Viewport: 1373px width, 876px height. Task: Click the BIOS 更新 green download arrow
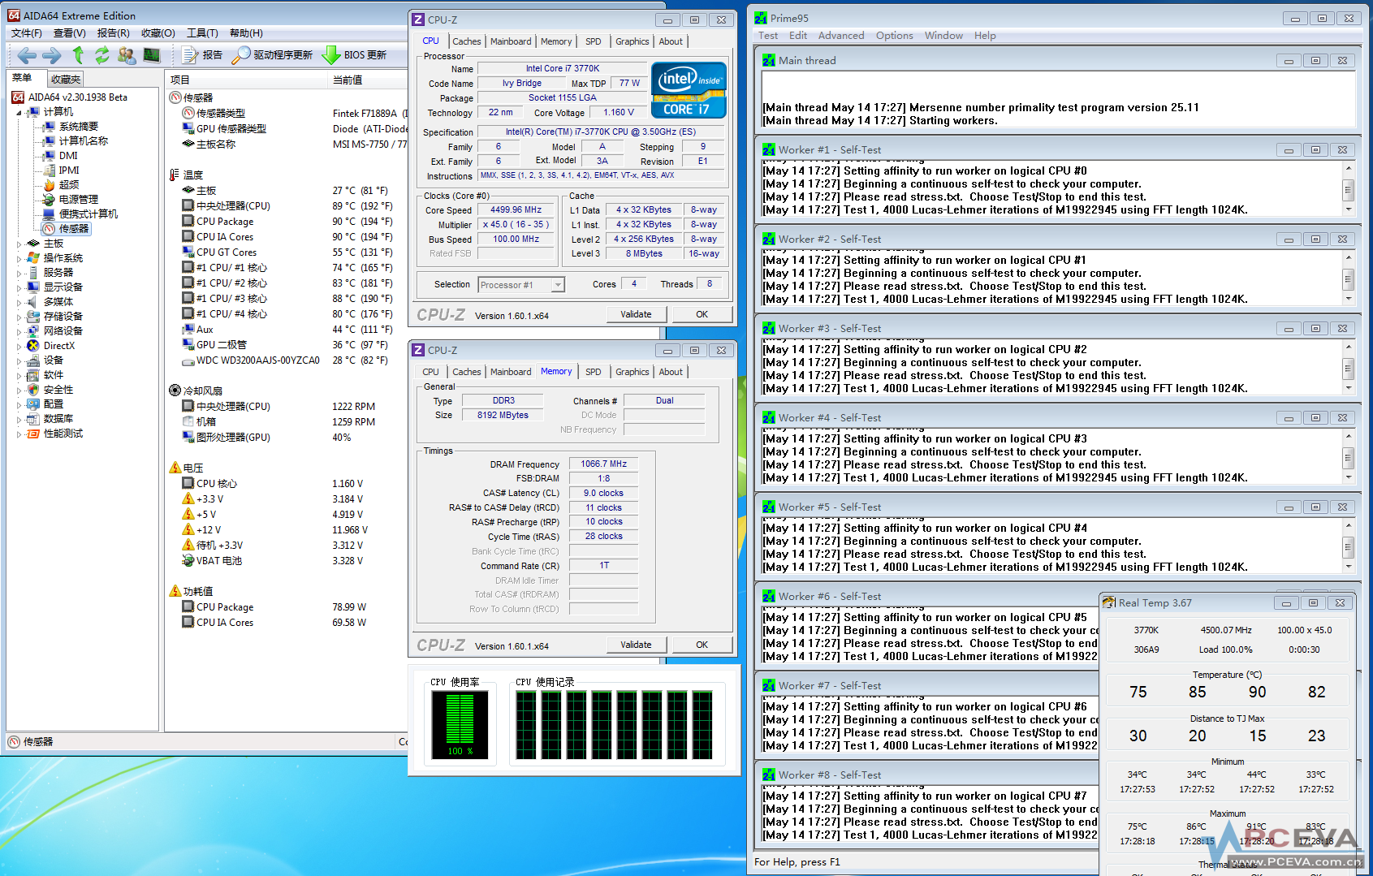point(331,55)
